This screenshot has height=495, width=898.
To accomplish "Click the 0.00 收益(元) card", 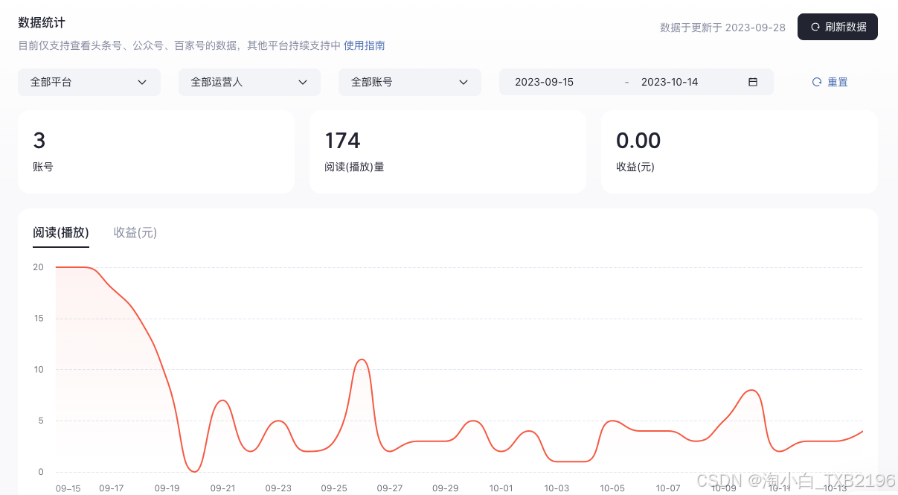I will tap(740, 152).
